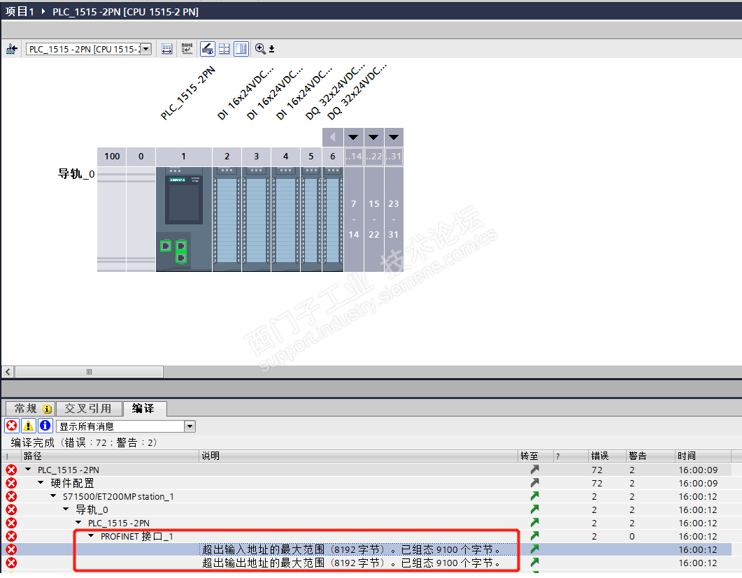Click go-to arrow for output address error
The height and width of the screenshot is (578, 742).
pyautogui.click(x=535, y=563)
